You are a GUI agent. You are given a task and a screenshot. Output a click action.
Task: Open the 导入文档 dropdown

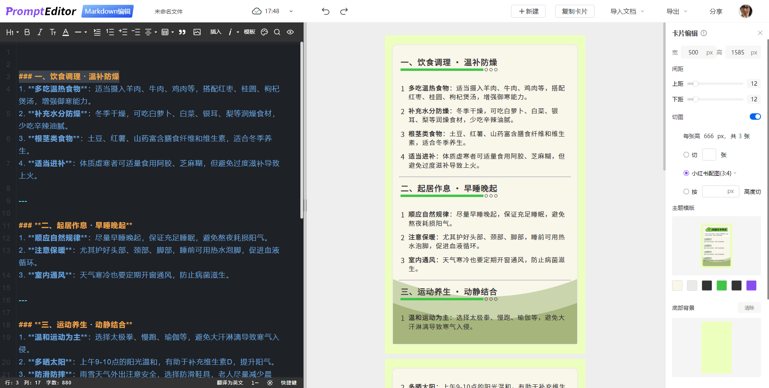627,11
